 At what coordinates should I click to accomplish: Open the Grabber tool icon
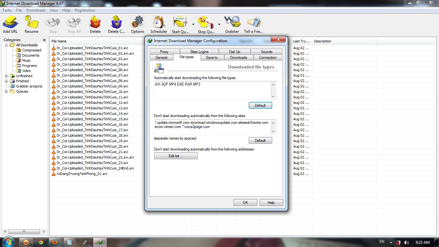tap(232, 25)
